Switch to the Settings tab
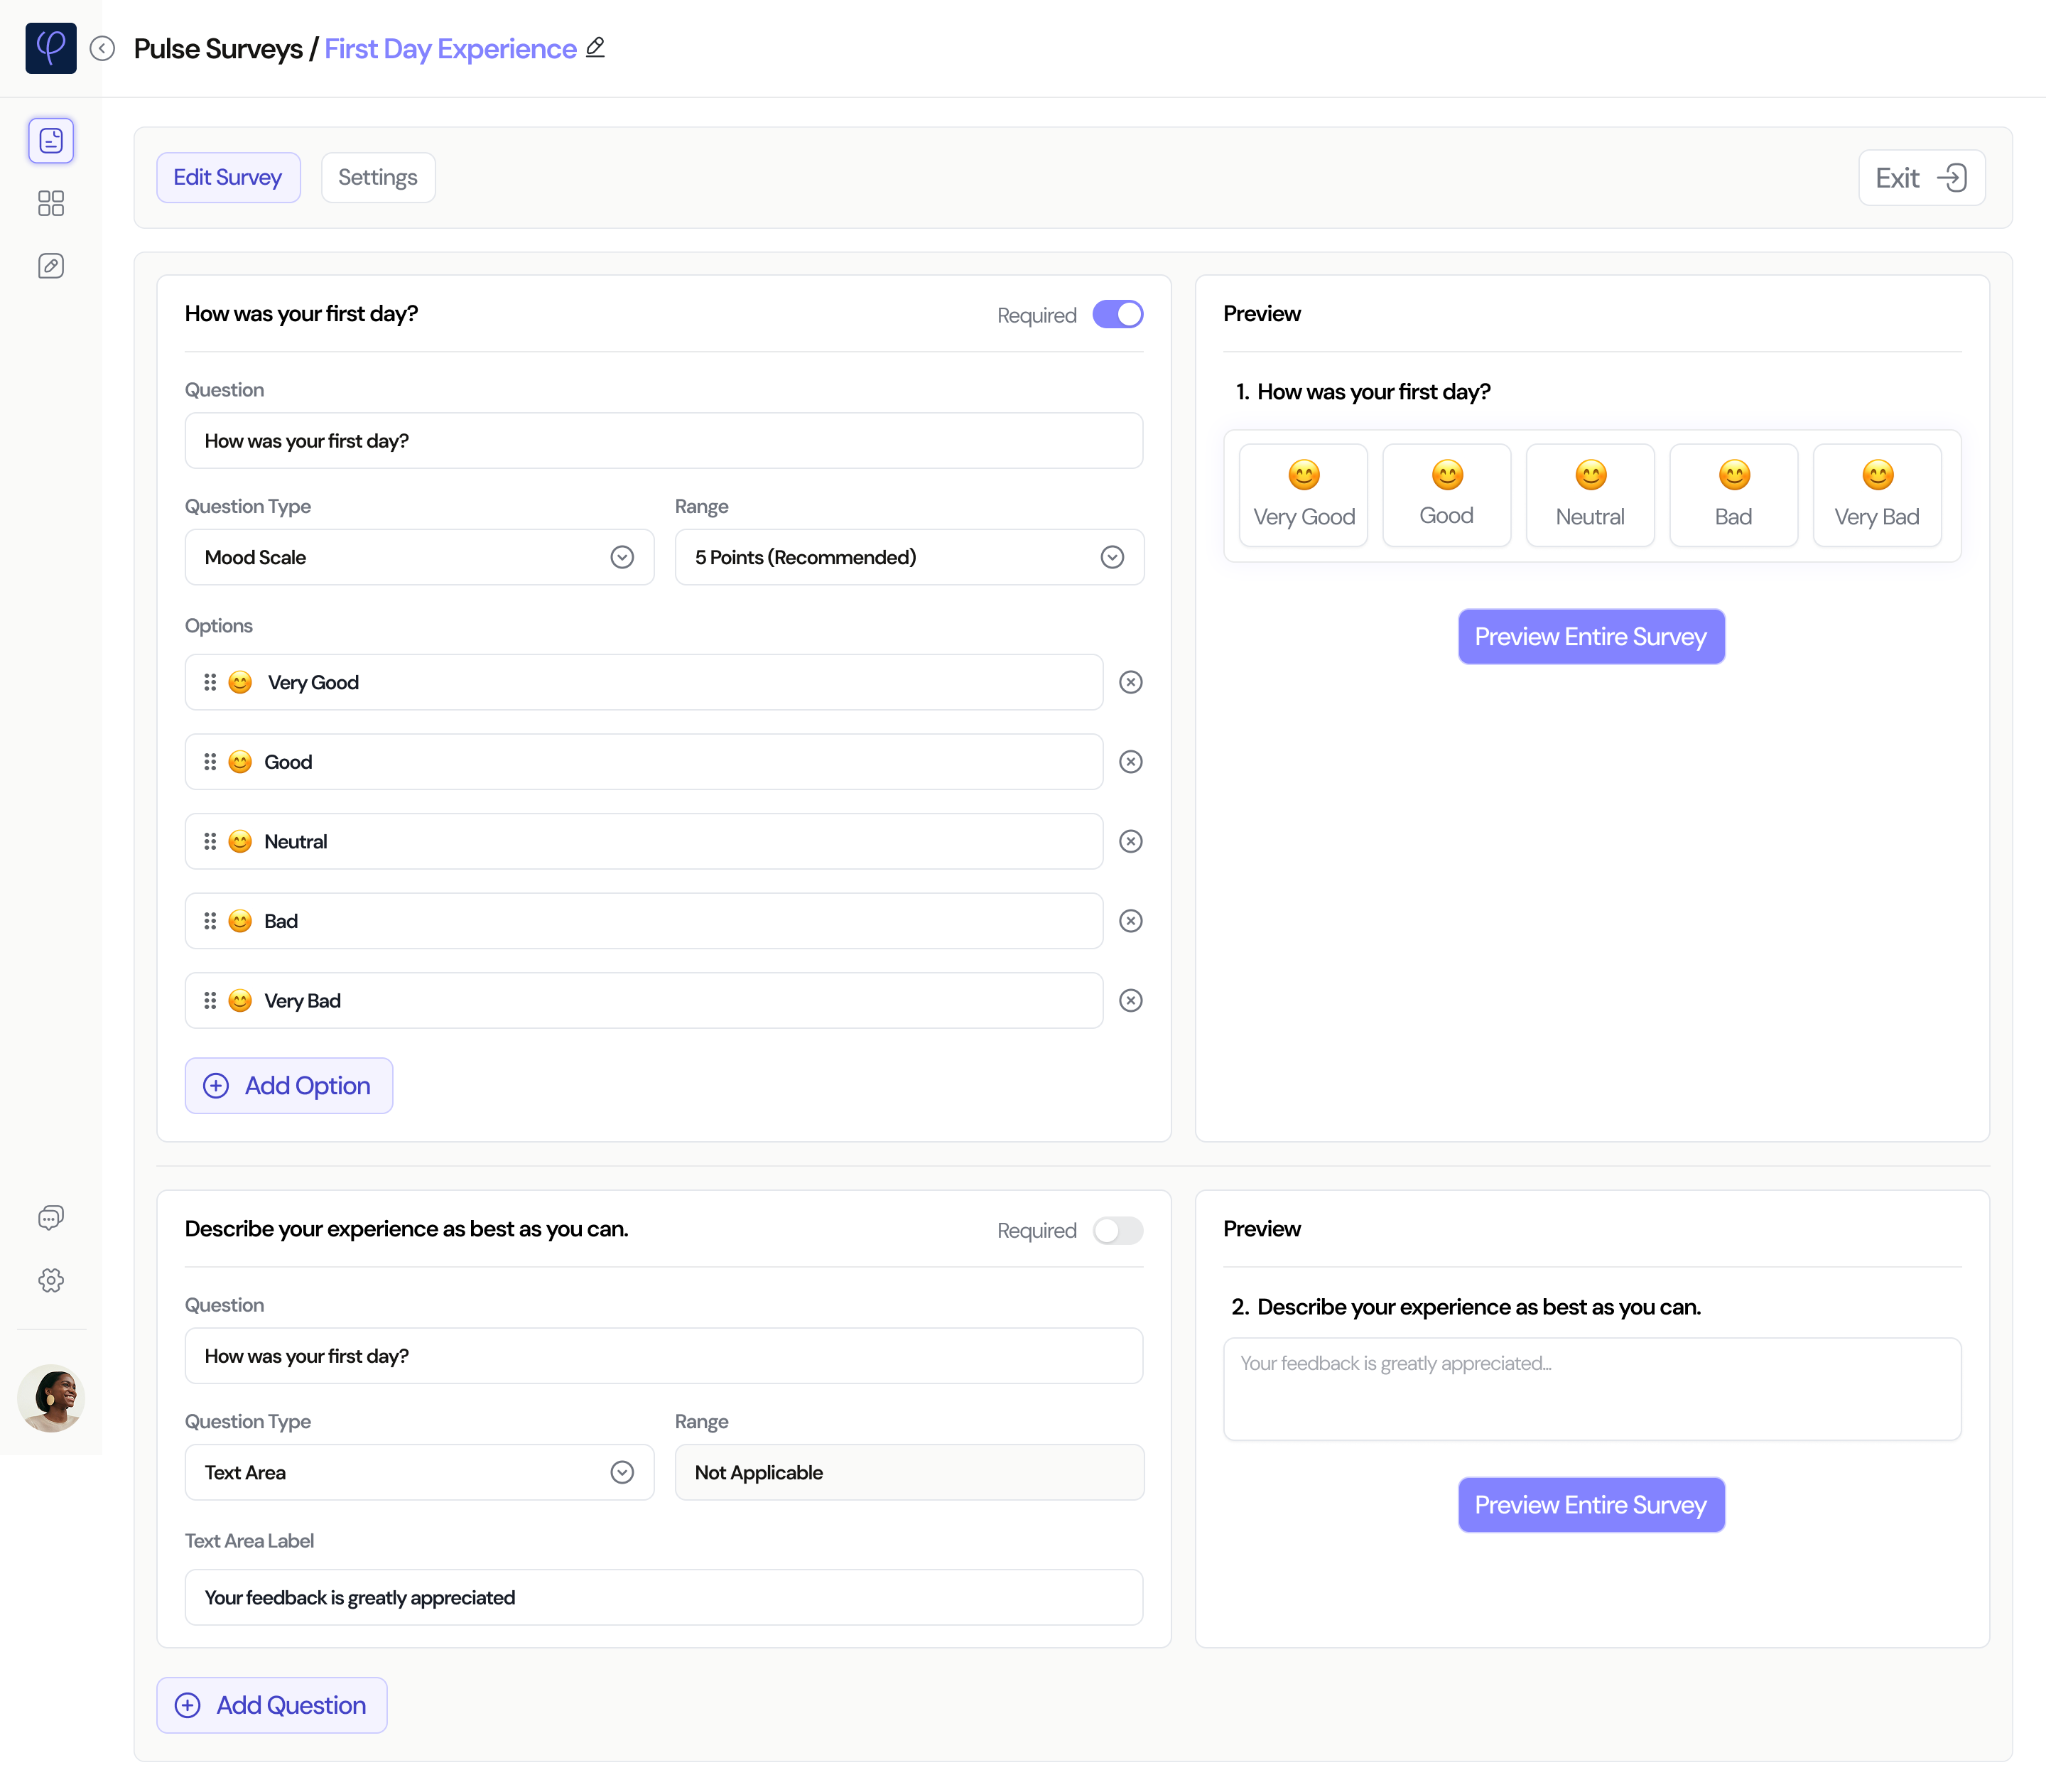Screen dimensions: 2046x1792 click(377, 178)
